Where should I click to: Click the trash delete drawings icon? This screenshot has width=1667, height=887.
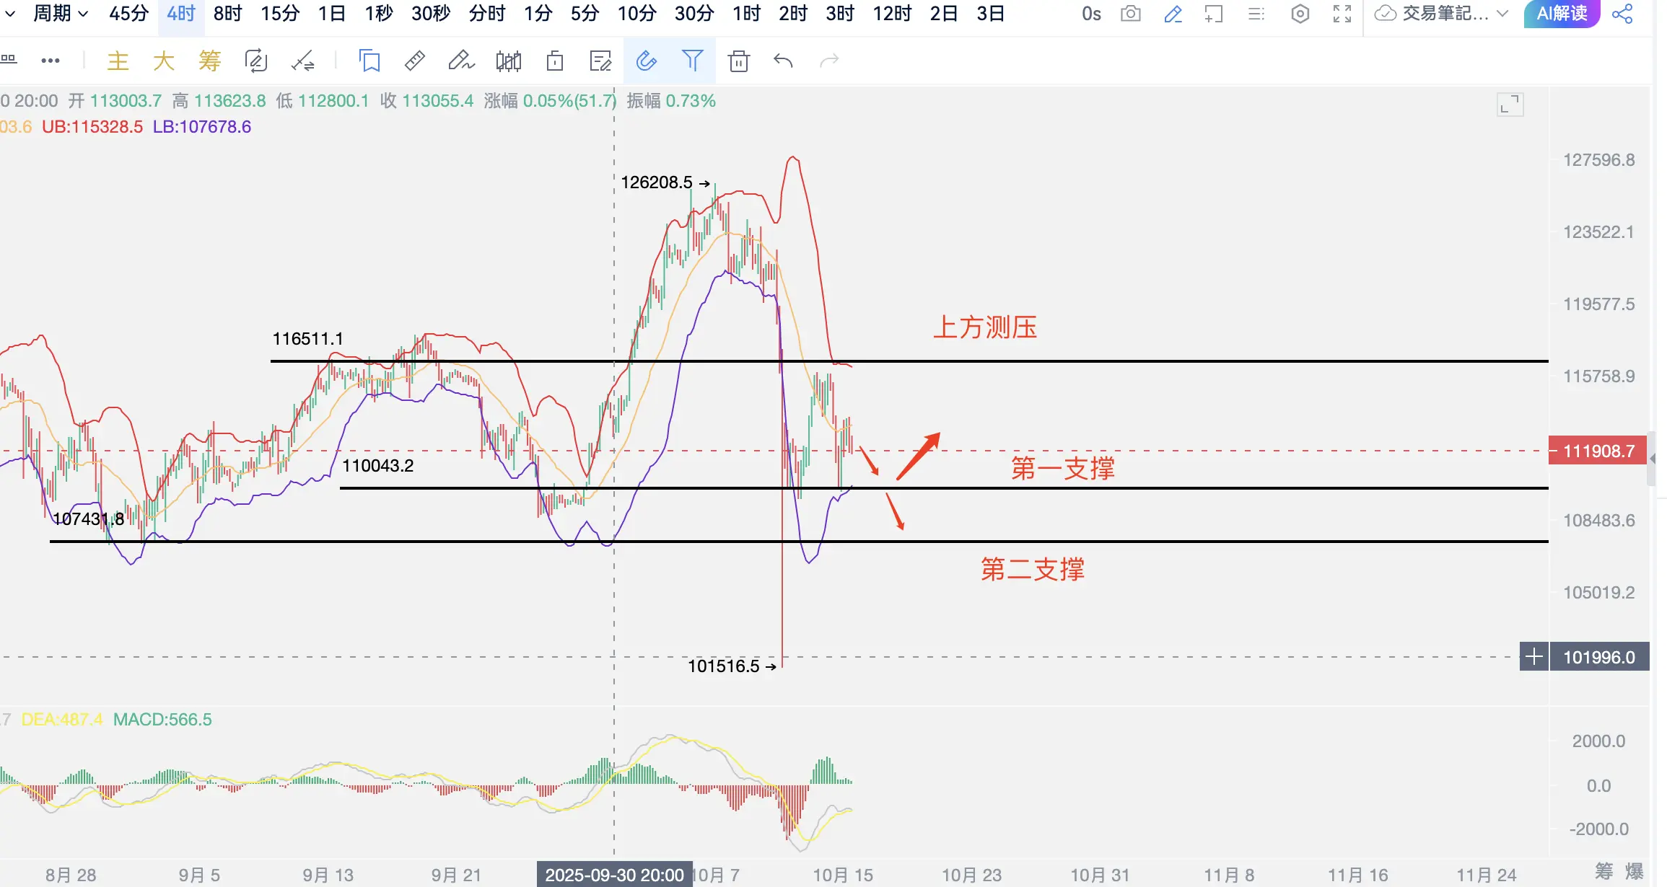[738, 61]
